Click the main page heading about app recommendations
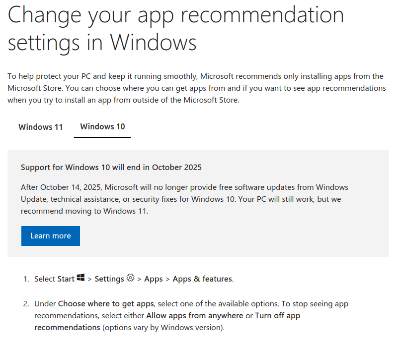The height and width of the screenshot is (346, 399). point(176,29)
